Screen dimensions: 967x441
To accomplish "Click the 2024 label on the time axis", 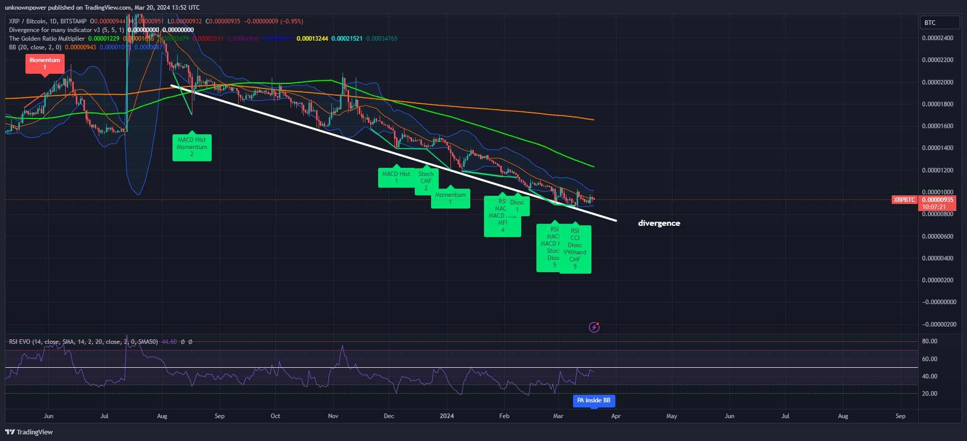I will tap(447, 416).
